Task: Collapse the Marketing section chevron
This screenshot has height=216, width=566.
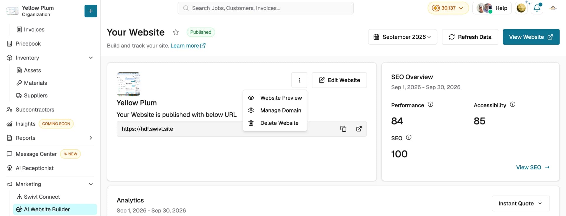Action: (x=91, y=184)
